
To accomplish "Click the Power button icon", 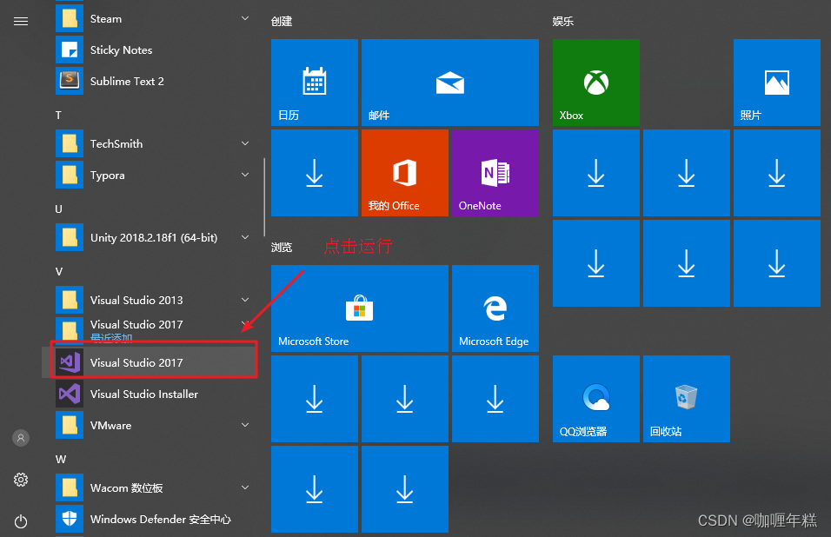I will click(x=21, y=521).
